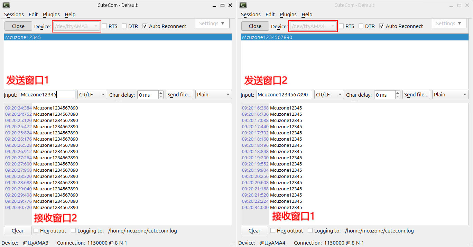Screen dimensions: 473x247
Task: Open Edit menu in right CuteCom window
Action: tap(270, 15)
